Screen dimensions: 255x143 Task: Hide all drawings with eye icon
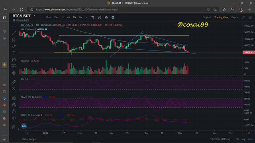coord(14,118)
